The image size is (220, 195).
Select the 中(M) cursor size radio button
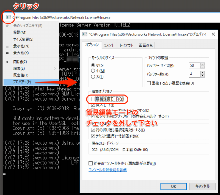coord(93,71)
